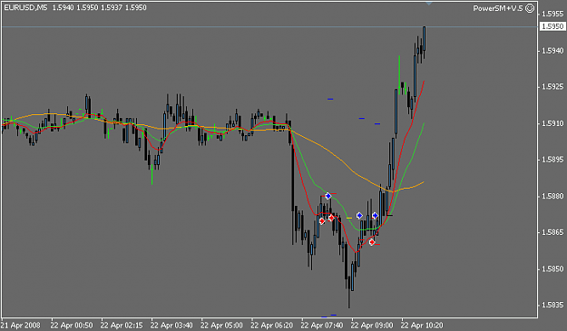Click the 22 Apr 10:20 time label

[x=422, y=326]
